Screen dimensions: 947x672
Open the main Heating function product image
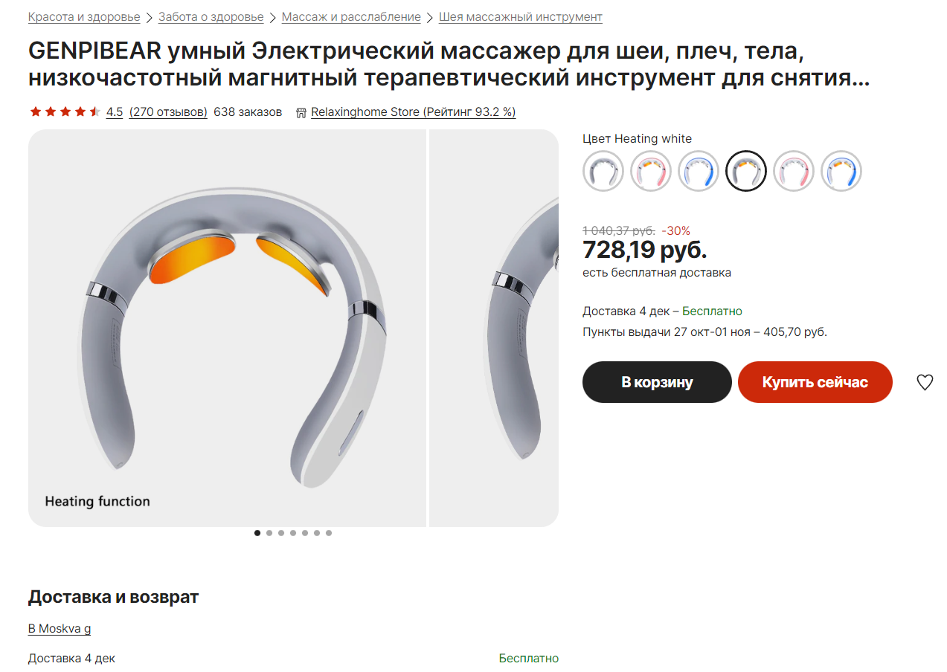227,329
